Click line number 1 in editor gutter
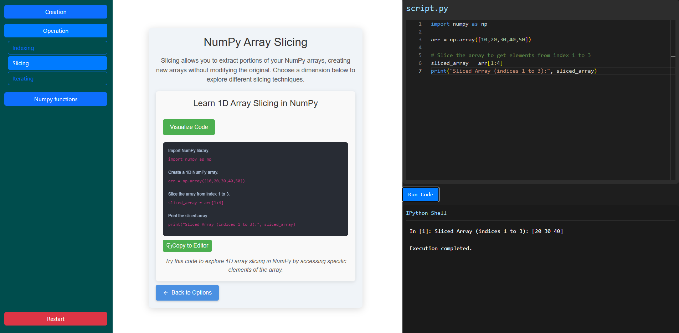The width and height of the screenshot is (679, 333). coord(420,24)
